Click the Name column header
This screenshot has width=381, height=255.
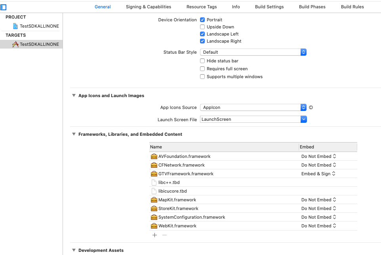tap(224, 147)
